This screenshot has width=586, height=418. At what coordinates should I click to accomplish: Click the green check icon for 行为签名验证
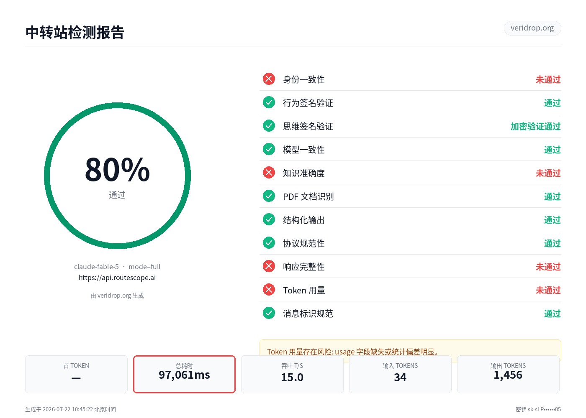point(269,102)
